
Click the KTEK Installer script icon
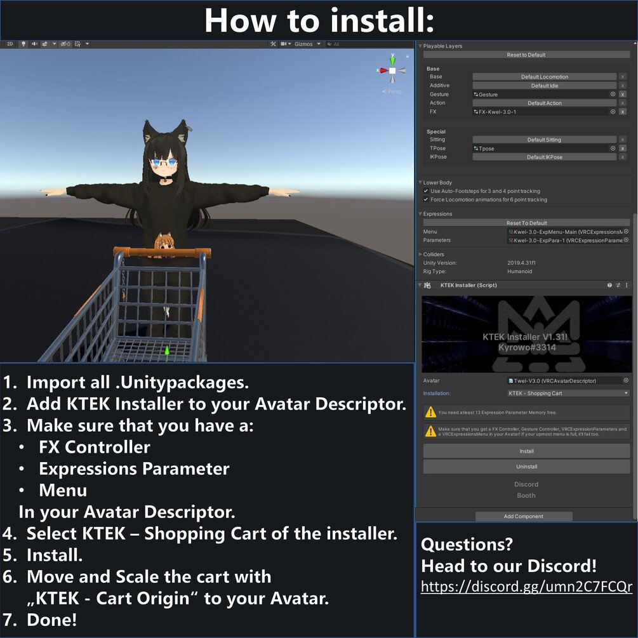point(427,285)
